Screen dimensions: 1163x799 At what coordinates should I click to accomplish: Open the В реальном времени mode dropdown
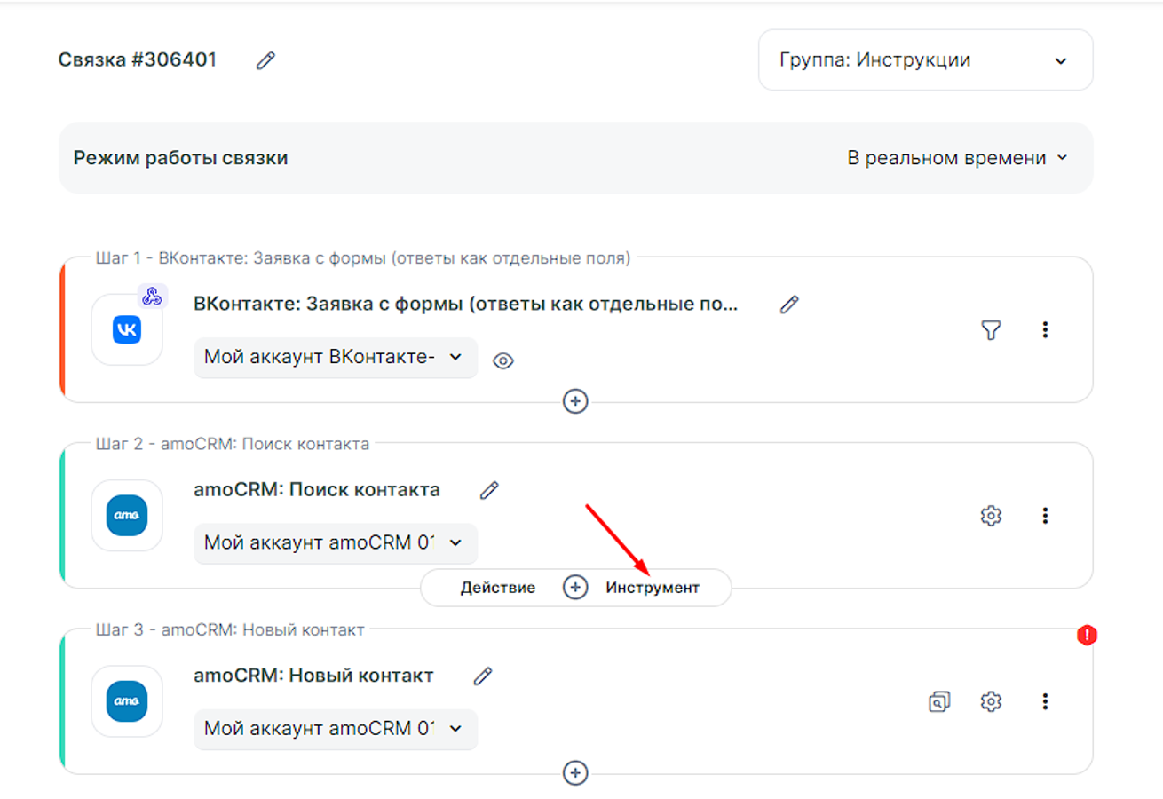click(957, 158)
